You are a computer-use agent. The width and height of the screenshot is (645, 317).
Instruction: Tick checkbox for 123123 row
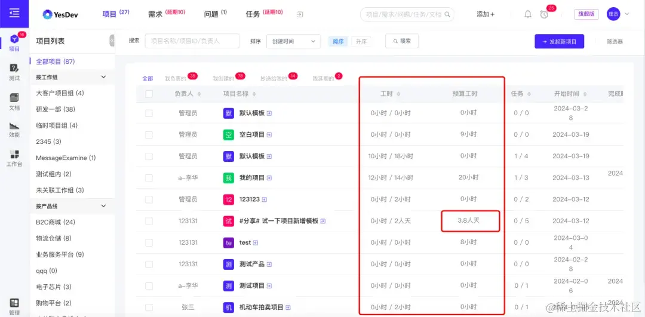coord(149,199)
